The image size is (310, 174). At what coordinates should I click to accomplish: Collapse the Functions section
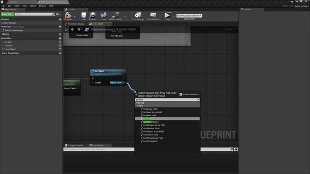point(1,27)
